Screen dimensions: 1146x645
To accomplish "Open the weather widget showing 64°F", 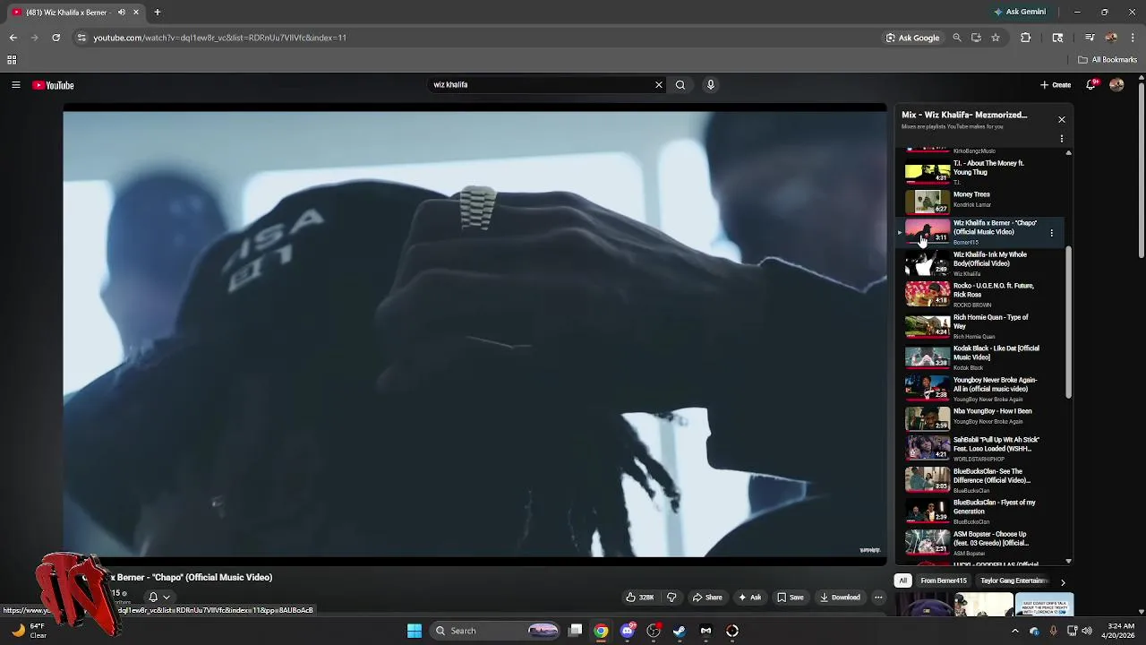I will pos(29,631).
